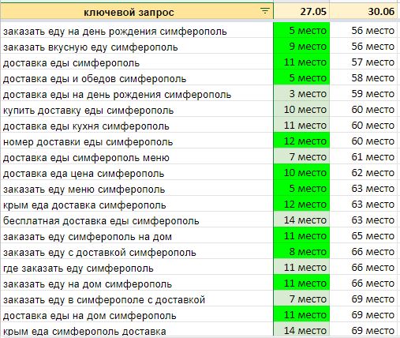Image resolution: width=400 pixels, height=338 pixels.
Task: Select the 30.06 column header
Action: [363, 12]
